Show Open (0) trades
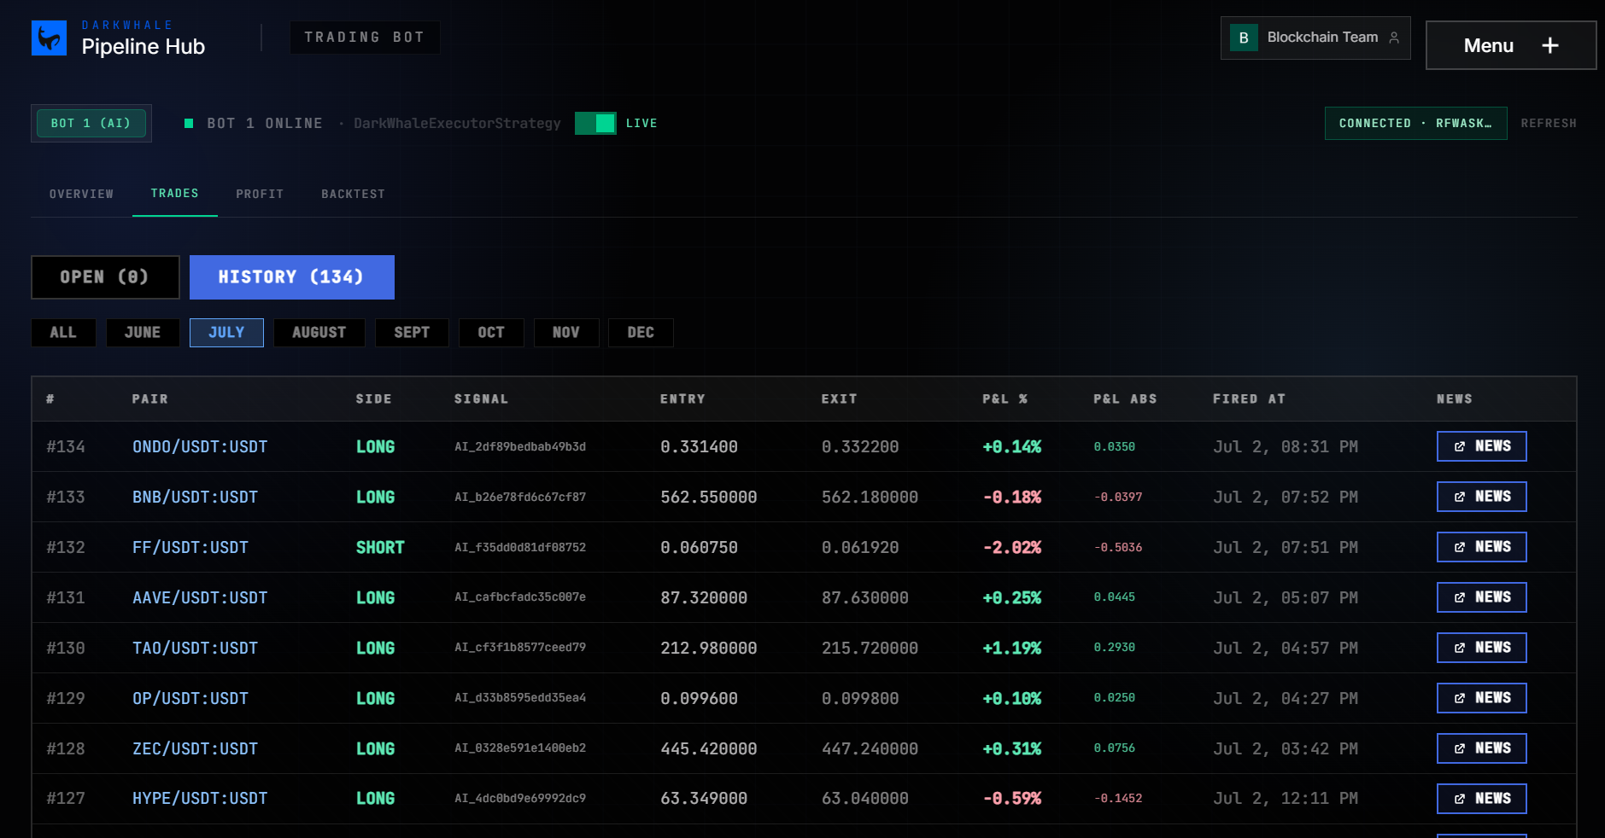1605x838 pixels. pyautogui.click(x=105, y=277)
